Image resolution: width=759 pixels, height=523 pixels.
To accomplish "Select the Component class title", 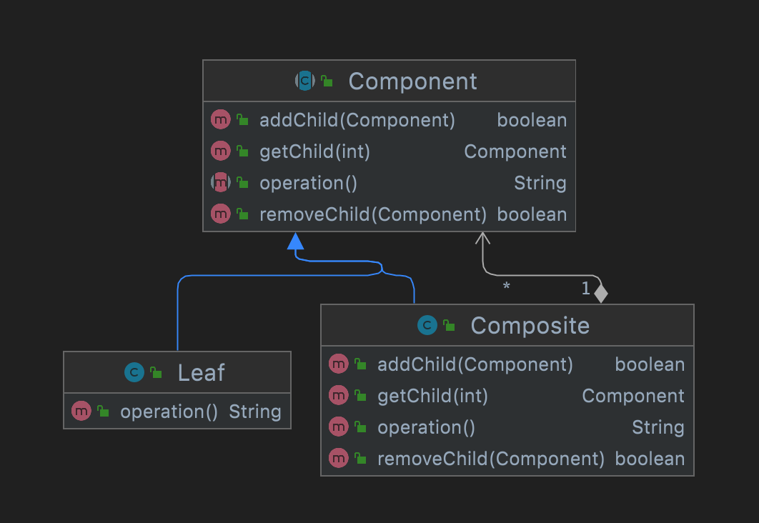I will 412,81.
